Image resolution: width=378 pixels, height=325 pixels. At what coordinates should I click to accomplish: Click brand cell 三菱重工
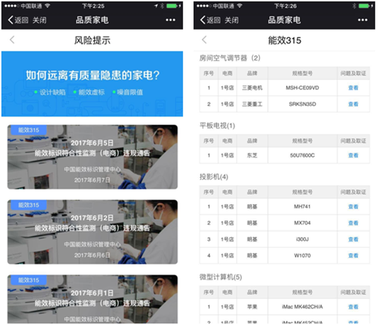(x=252, y=104)
